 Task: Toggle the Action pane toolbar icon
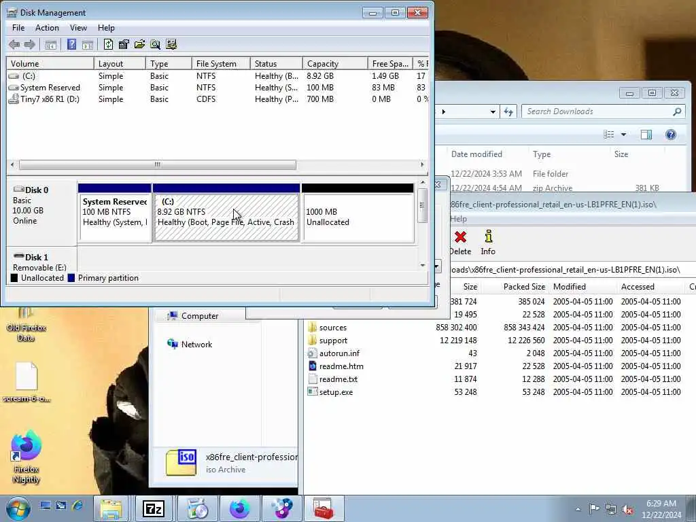click(x=88, y=44)
